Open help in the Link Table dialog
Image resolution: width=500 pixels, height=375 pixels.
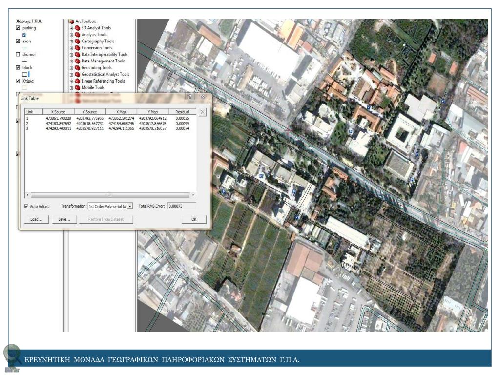pyautogui.click(x=190, y=97)
